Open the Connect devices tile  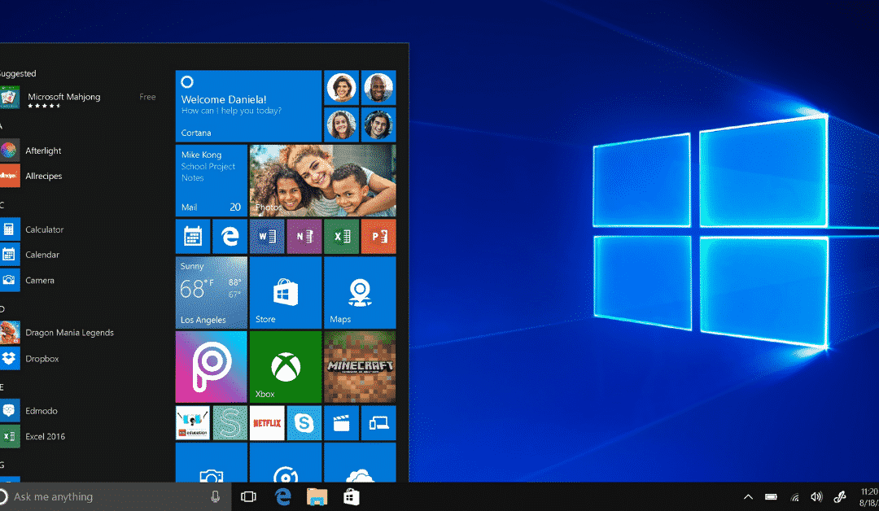click(x=378, y=423)
